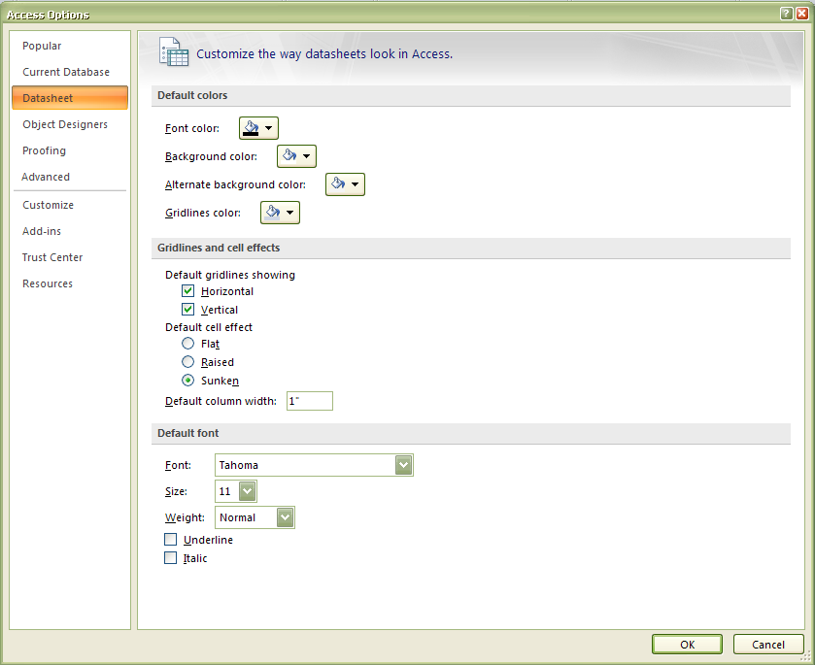Open the Alternate background color arrow
This screenshot has height=665, width=815.
coord(355,183)
